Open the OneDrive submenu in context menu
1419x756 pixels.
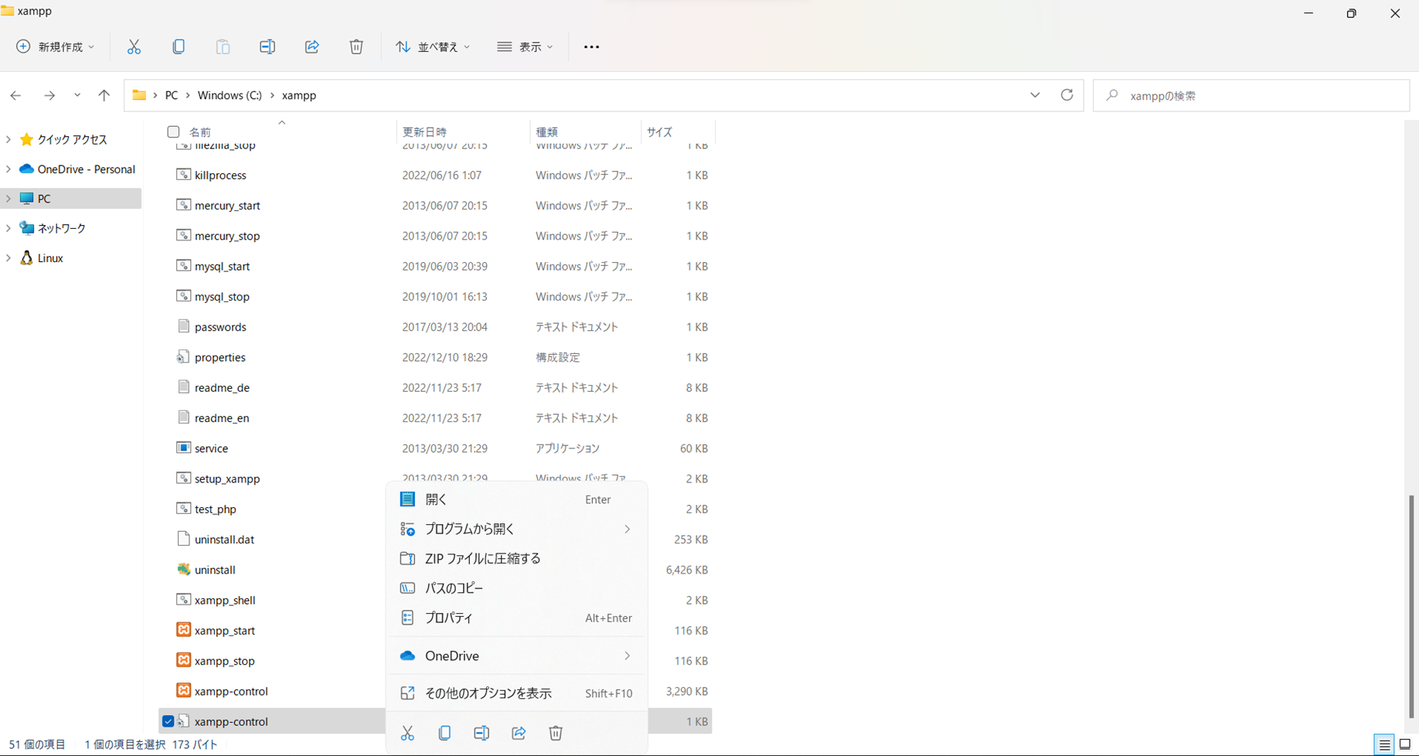click(x=516, y=656)
